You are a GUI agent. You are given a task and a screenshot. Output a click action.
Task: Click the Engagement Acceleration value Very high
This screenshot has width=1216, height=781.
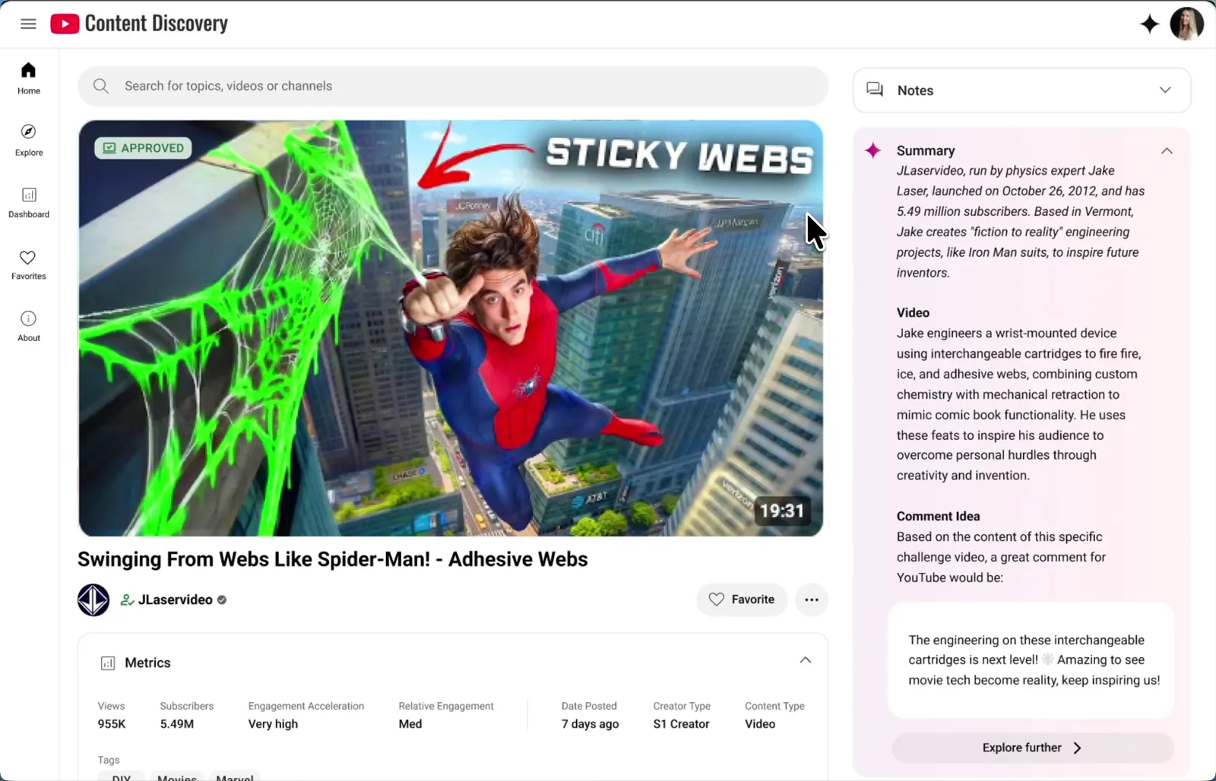(x=273, y=724)
